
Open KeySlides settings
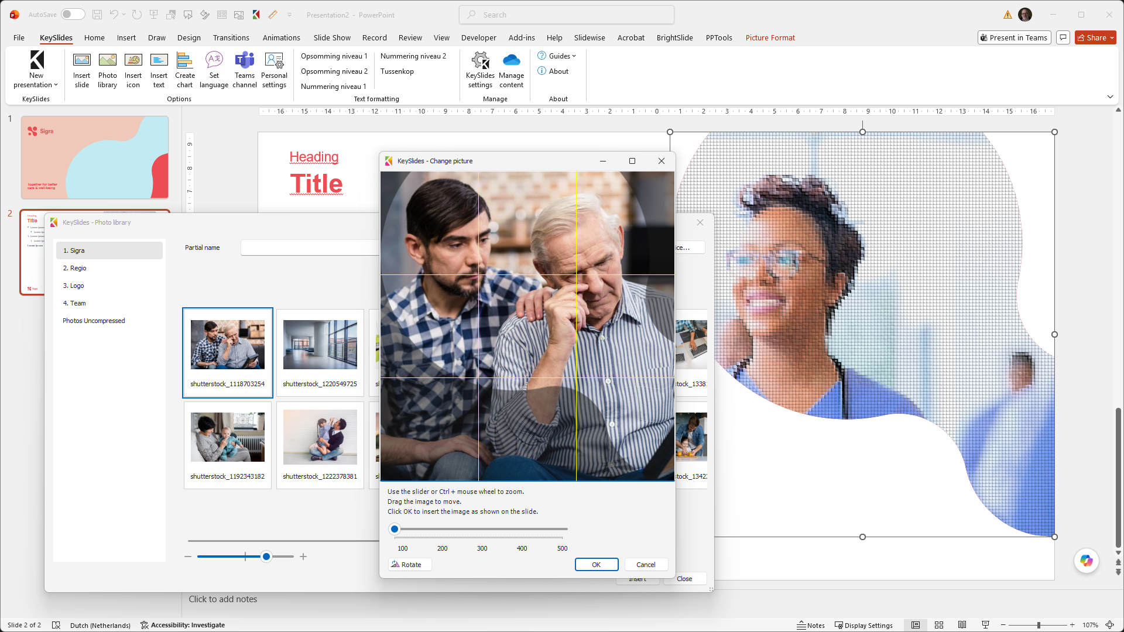point(480,70)
